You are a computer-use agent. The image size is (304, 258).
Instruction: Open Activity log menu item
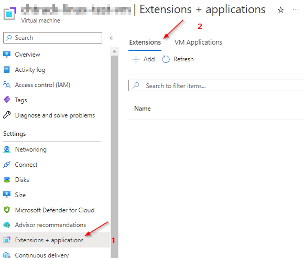[30, 70]
